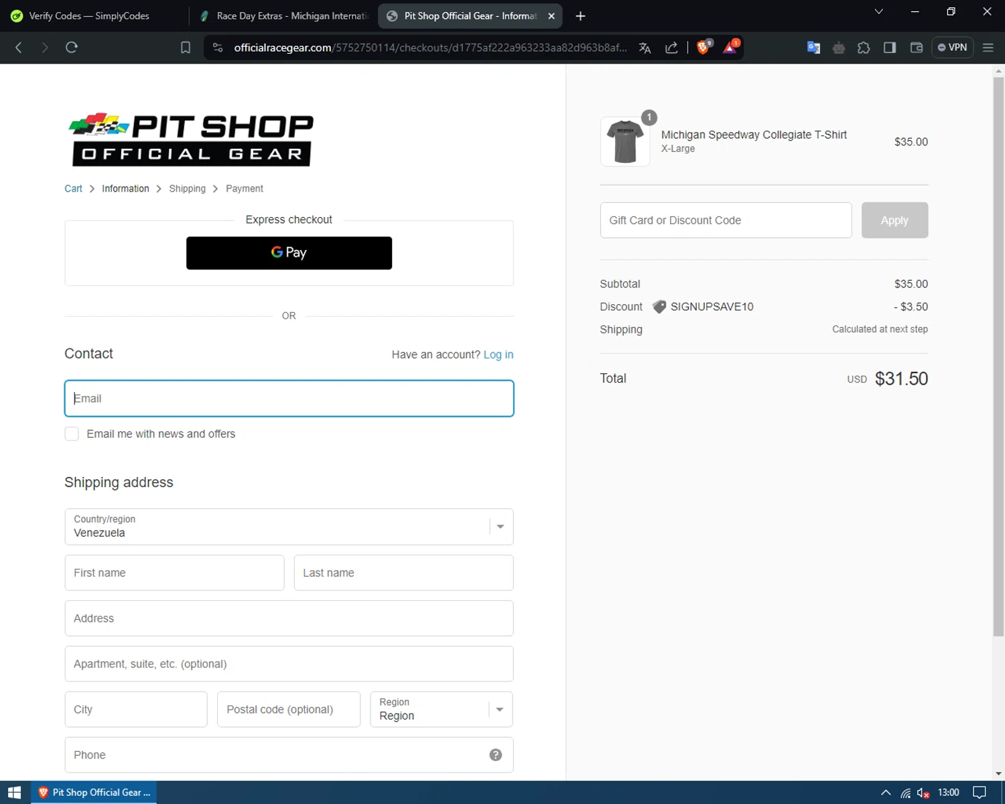The height and width of the screenshot is (804, 1005).
Task: Open the browser hamburger menu
Action: (988, 48)
